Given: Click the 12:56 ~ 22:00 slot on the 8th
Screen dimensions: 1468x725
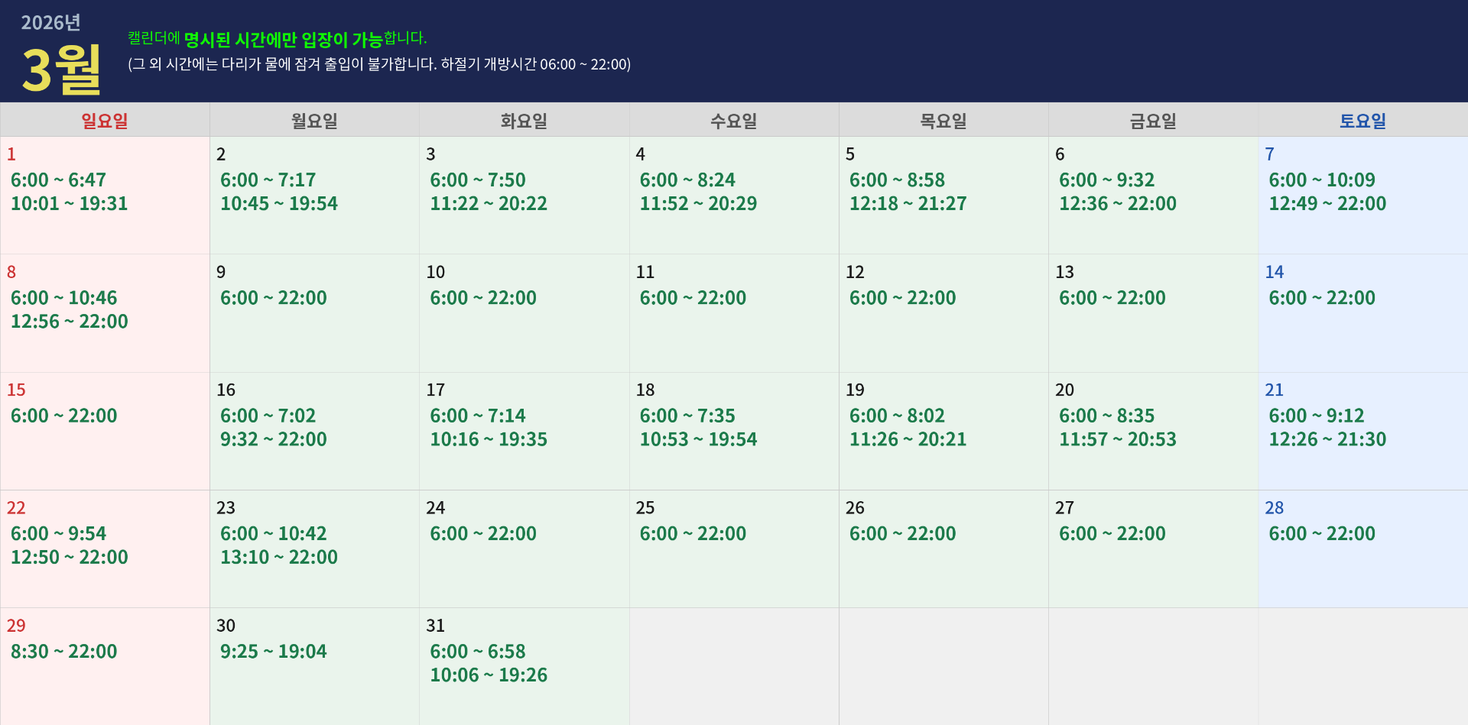Looking at the screenshot, I should pos(69,322).
